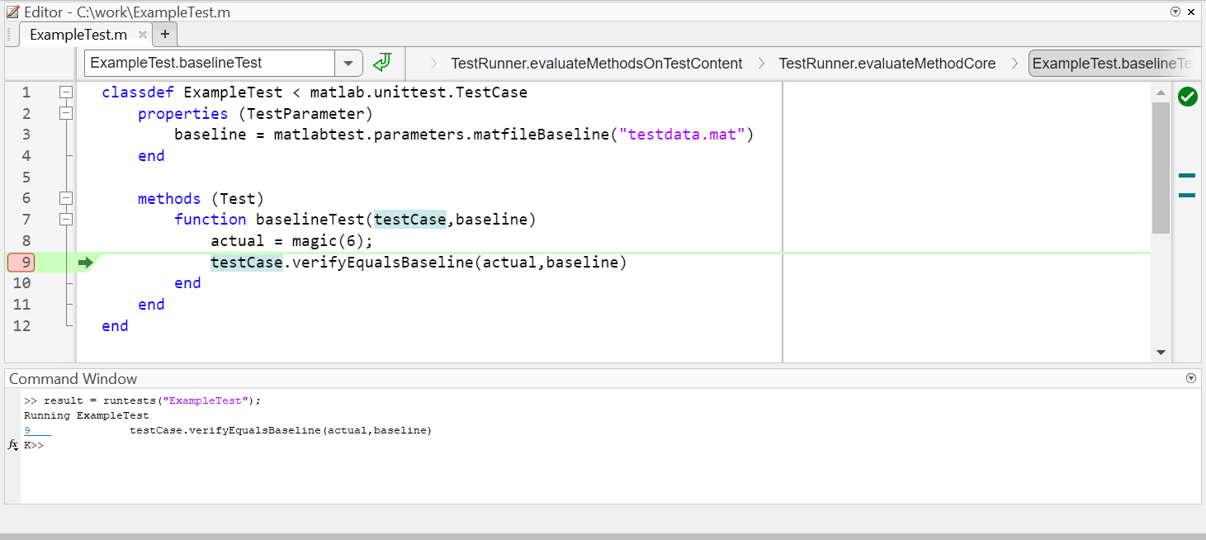This screenshot has width=1206, height=540.
Task: Collapse the methods block at line 6
Action: coord(66,198)
